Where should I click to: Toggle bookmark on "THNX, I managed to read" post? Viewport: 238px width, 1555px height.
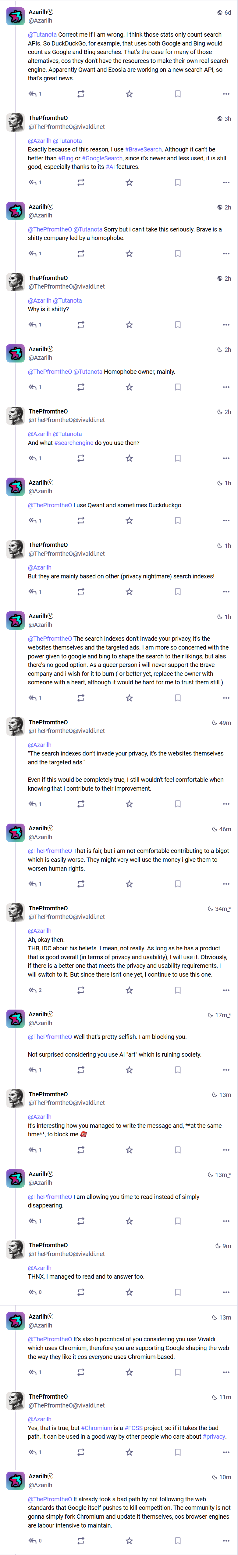tap(178, 1292)
